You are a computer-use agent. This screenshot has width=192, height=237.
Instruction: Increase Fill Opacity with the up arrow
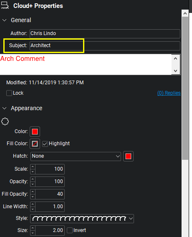(33, 192)
